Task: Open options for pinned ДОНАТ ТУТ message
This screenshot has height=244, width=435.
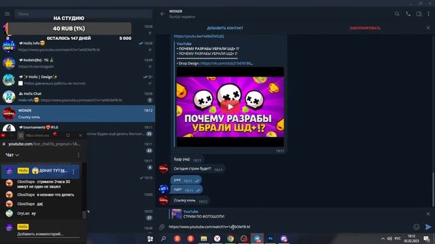Action: [x=73, y=171]
